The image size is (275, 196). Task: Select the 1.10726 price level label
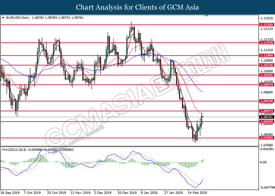(266, 65)
